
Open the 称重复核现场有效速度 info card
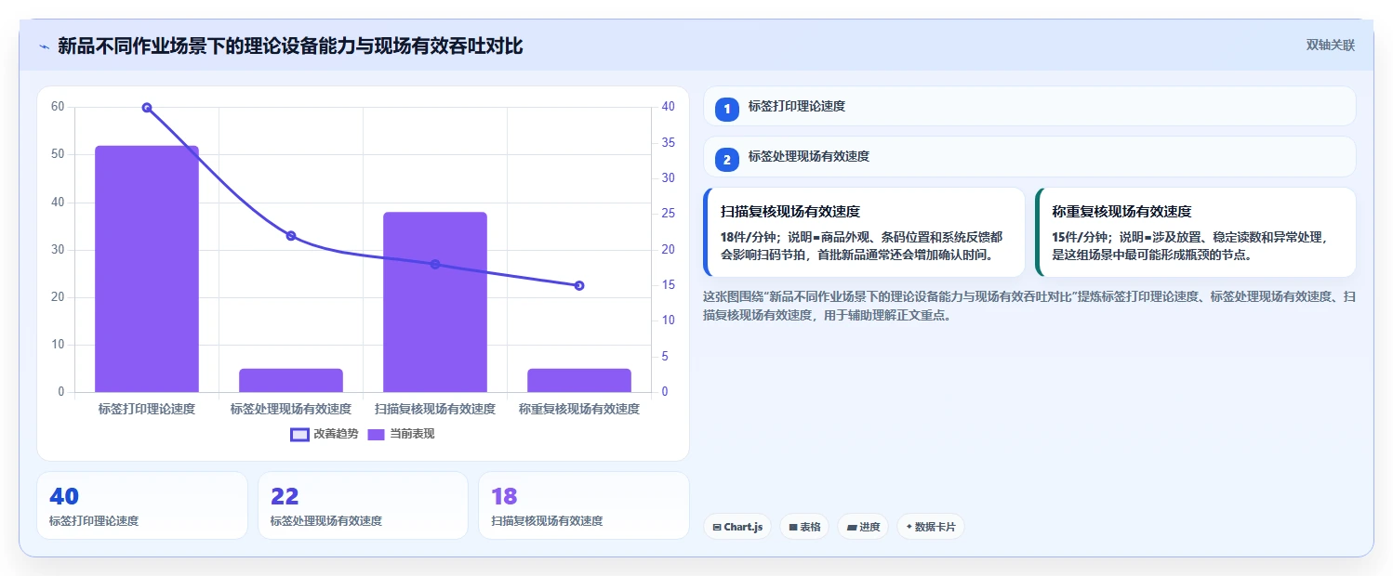(x=1196, y=232)
